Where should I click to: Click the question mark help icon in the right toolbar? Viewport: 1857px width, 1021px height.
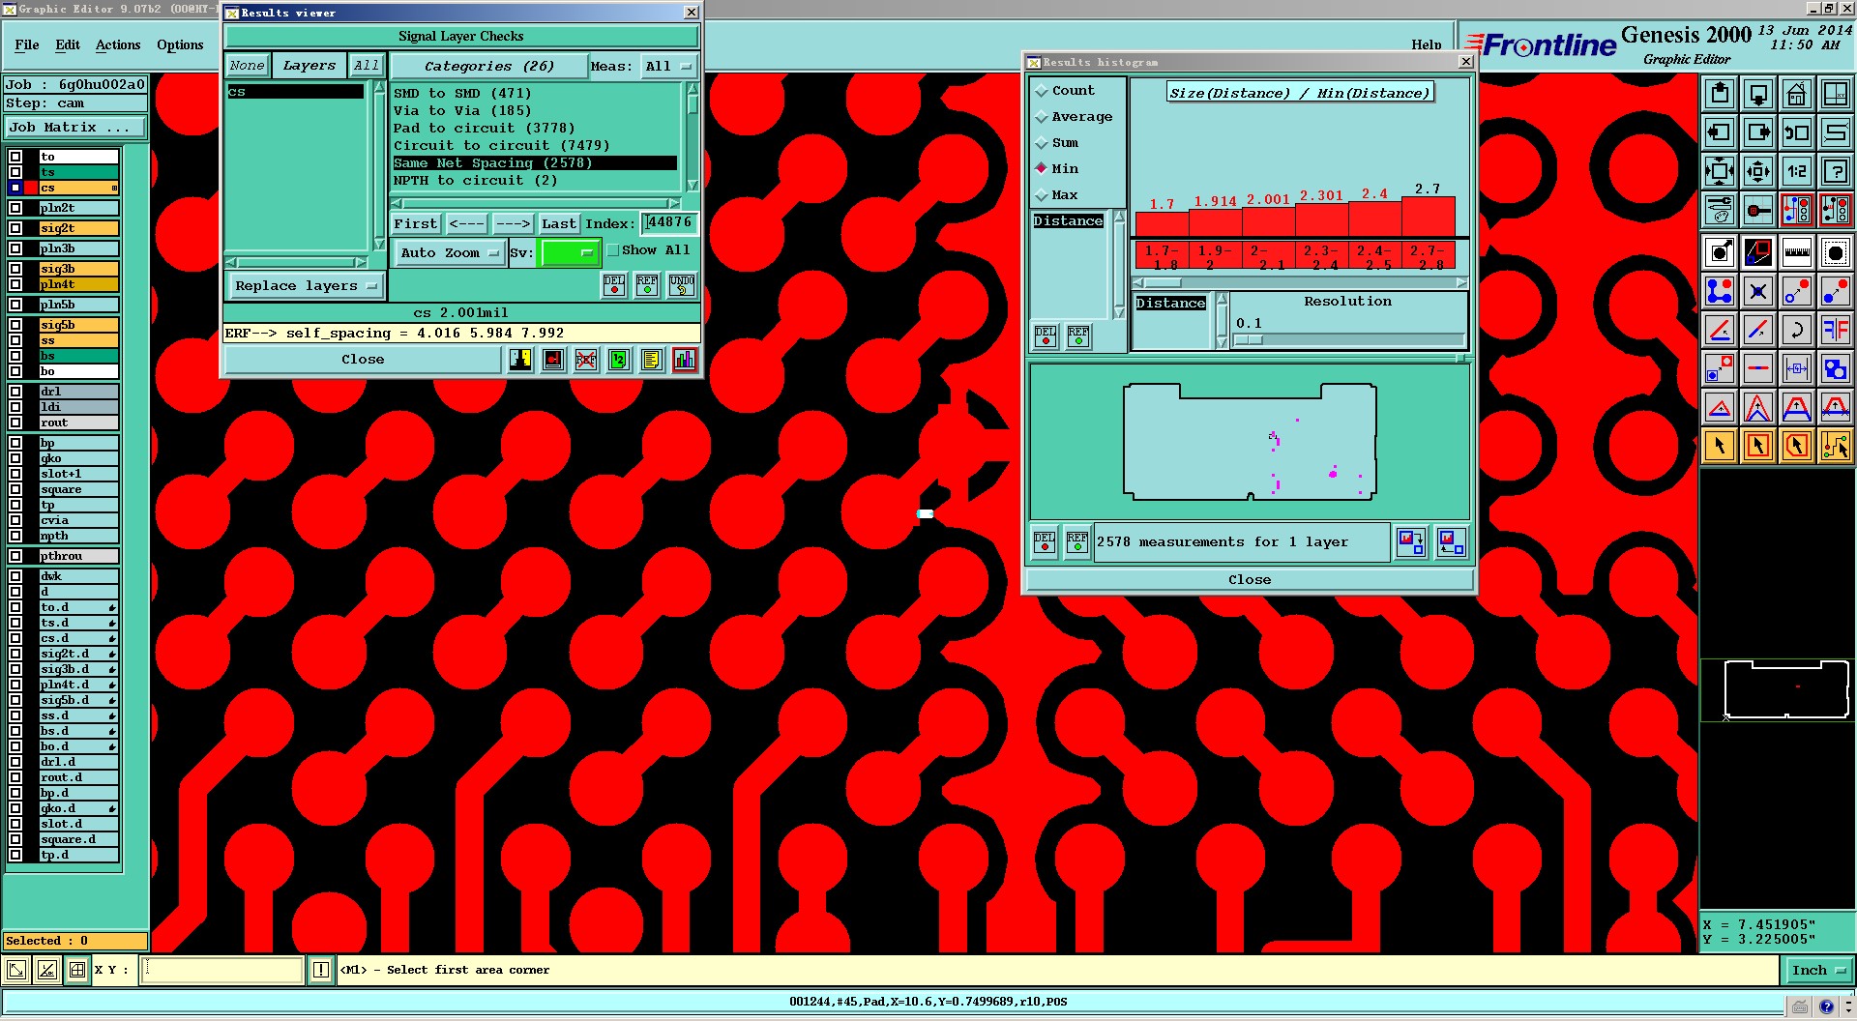click(x=1835, y=171)
